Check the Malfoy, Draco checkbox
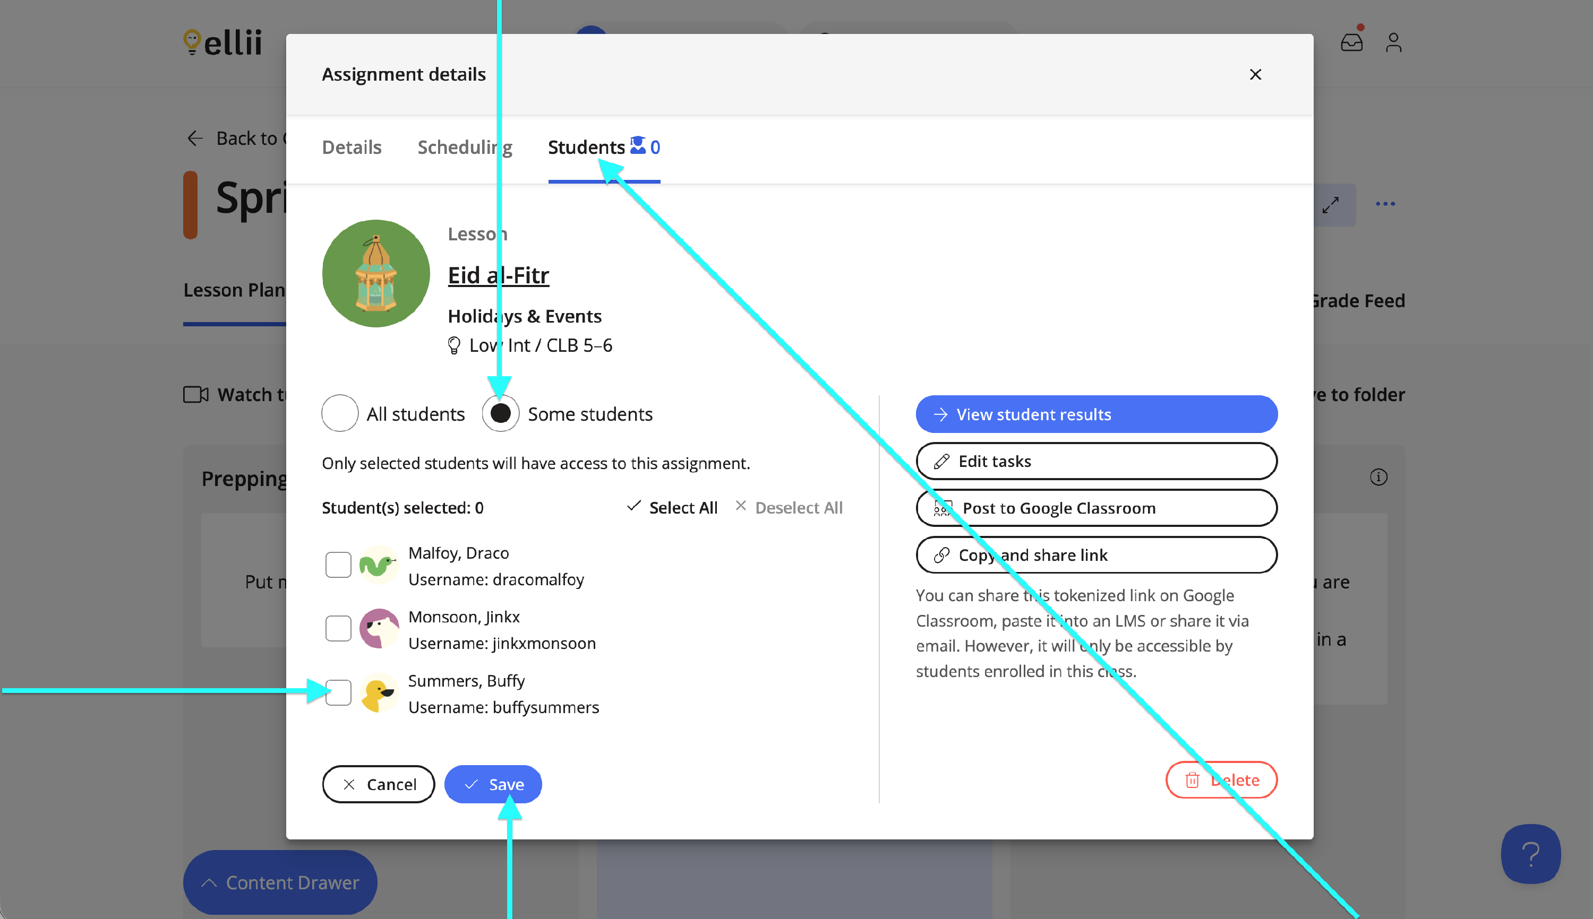1593x919 pixels. [x=338, y=565]
